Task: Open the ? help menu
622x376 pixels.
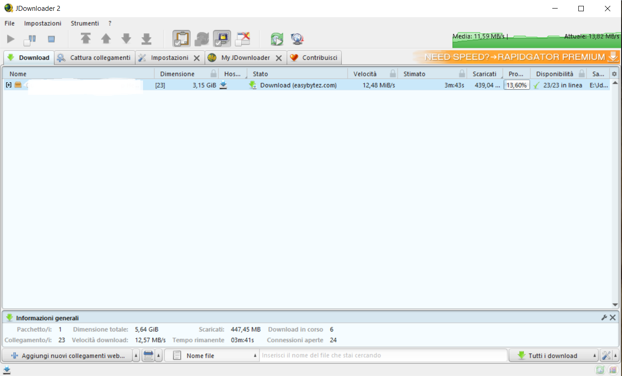Action: click(x=110, y=23)
